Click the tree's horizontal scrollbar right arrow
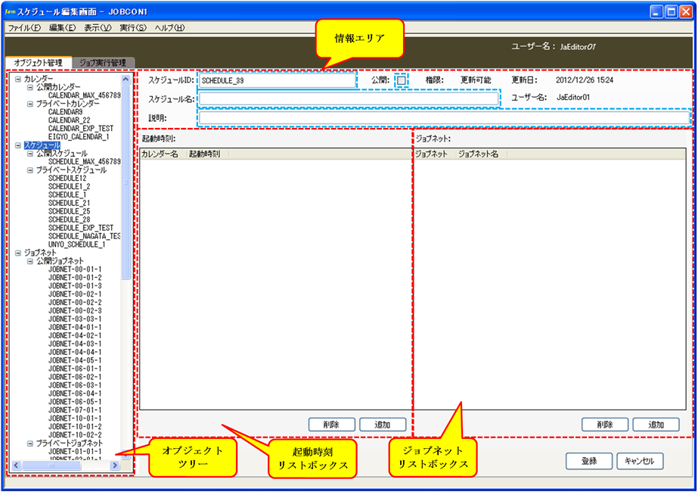 (x=116, y=466)
